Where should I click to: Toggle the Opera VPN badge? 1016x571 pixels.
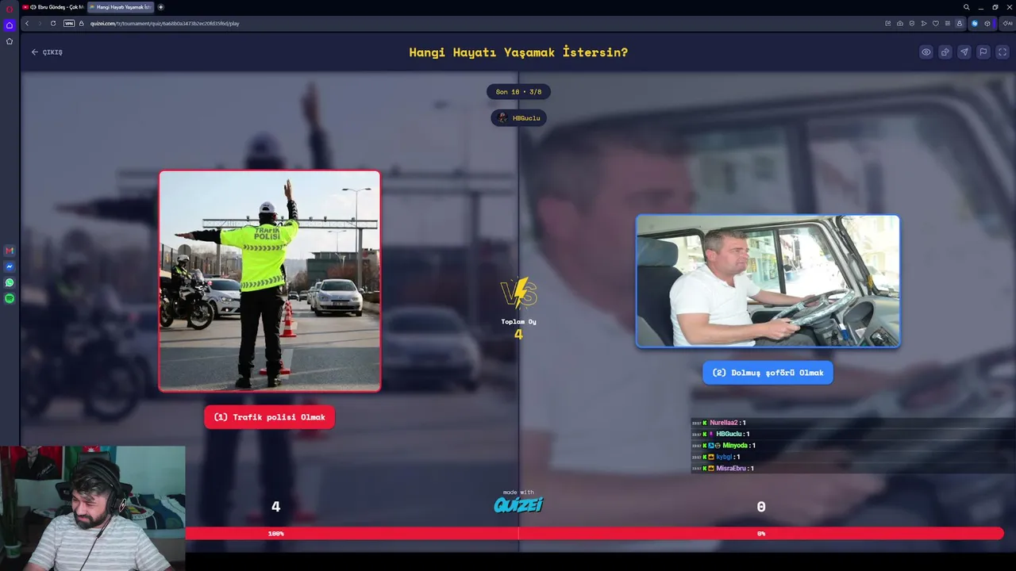click(x=69, y=23)
